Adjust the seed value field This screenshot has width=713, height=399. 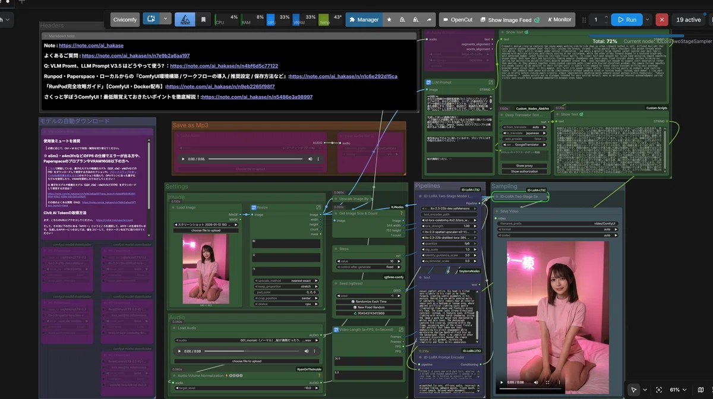pyautogui.click(x=370, y=296)
